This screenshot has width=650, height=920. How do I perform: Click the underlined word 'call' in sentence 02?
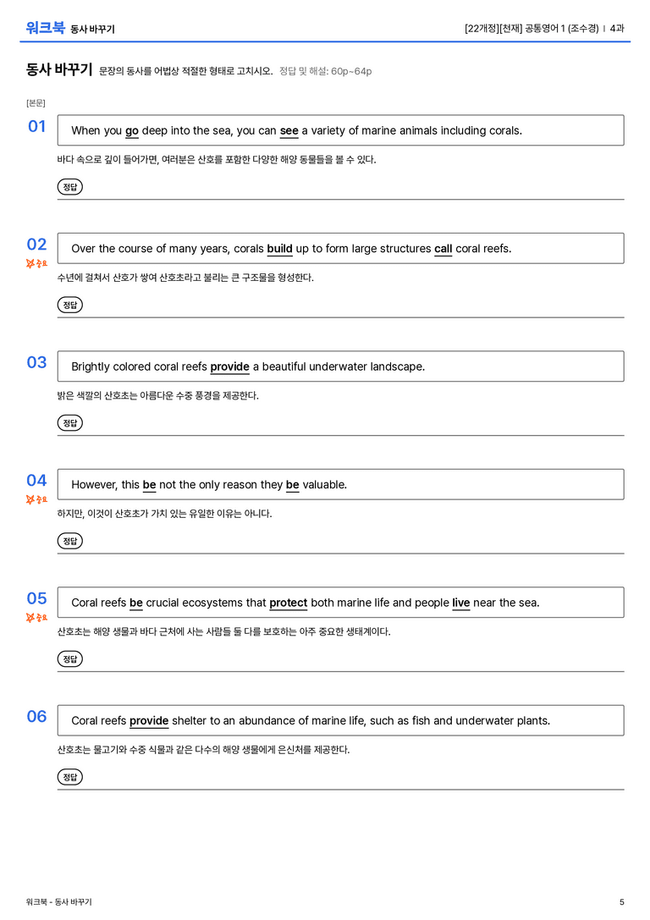443,249
